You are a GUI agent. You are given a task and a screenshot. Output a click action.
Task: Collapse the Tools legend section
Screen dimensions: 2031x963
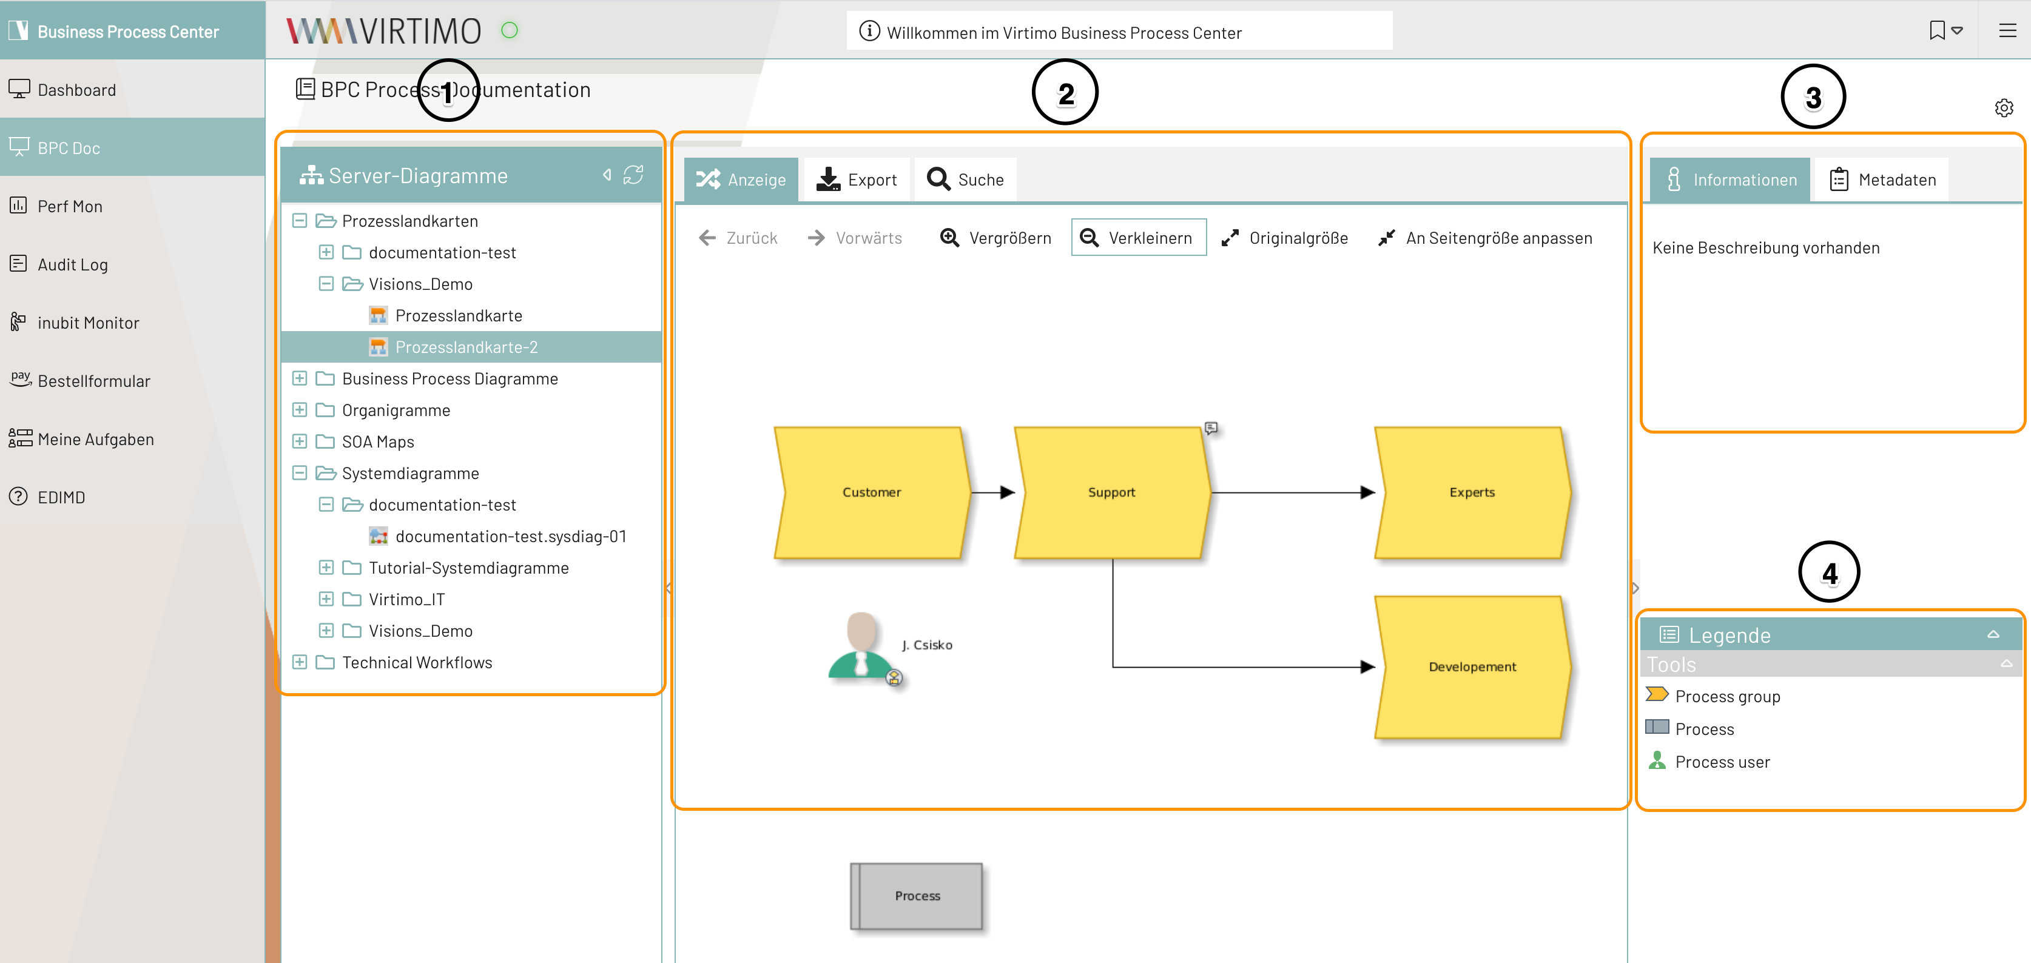pos(2006,664)
